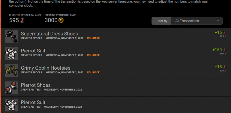Viewport: 231px width, 113px height.
Task: Open the All Transactions filter dropdown
Action: pos(197,21)
